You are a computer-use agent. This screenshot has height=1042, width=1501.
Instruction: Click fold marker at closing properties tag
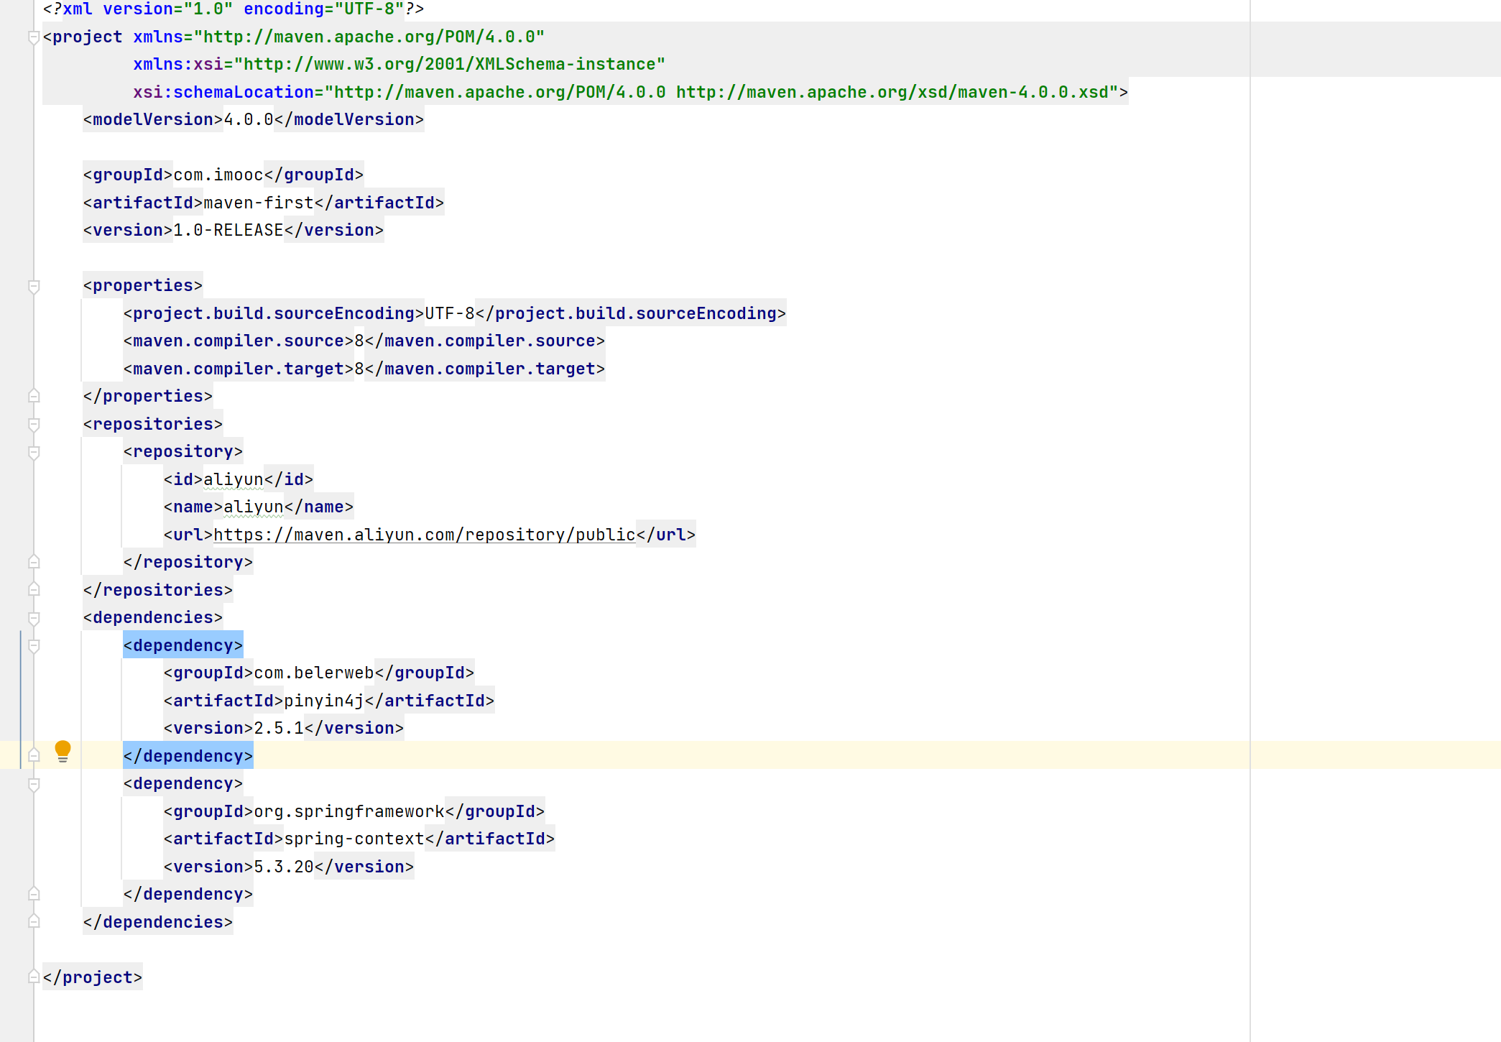pyautogui.click(x=33, y=396)
